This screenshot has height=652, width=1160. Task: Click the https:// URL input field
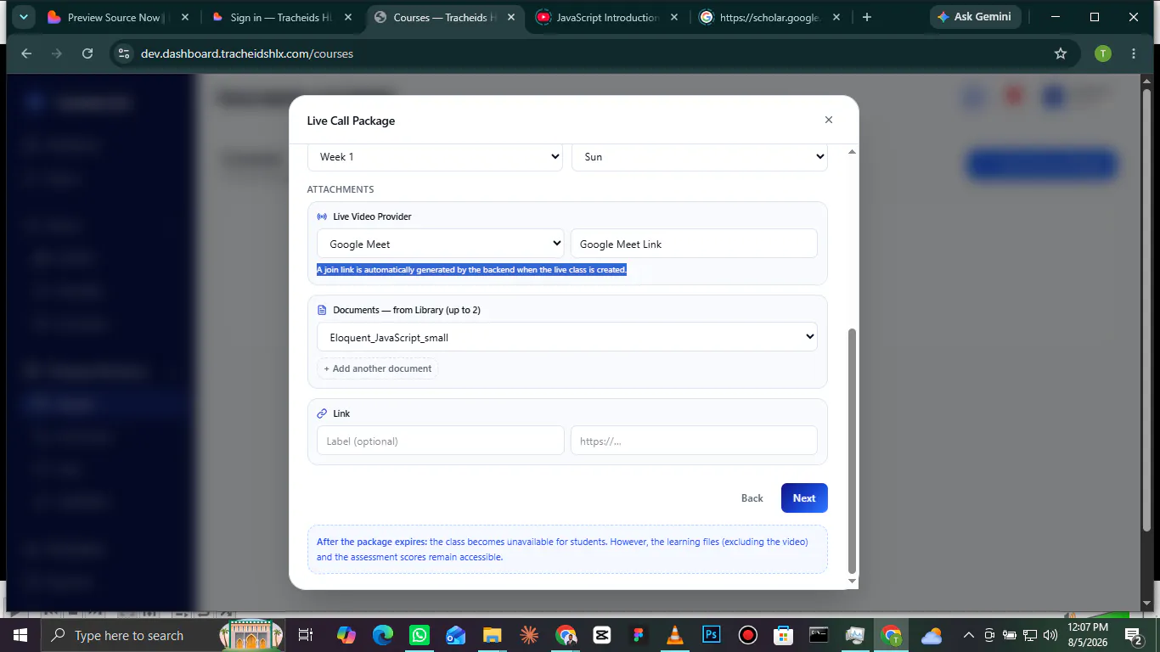click(694, 441)
